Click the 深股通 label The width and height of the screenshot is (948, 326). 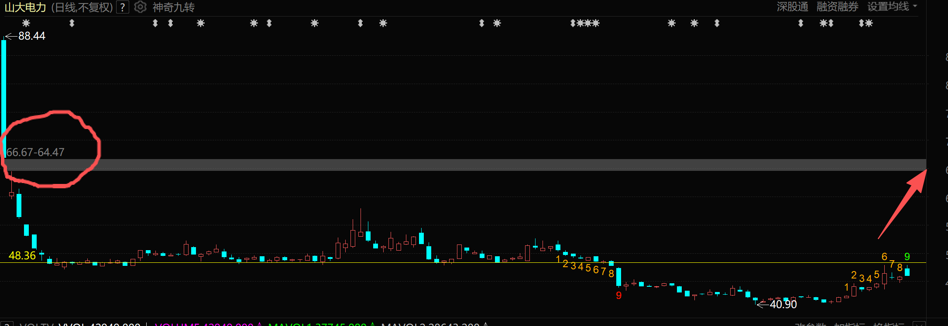793,7
